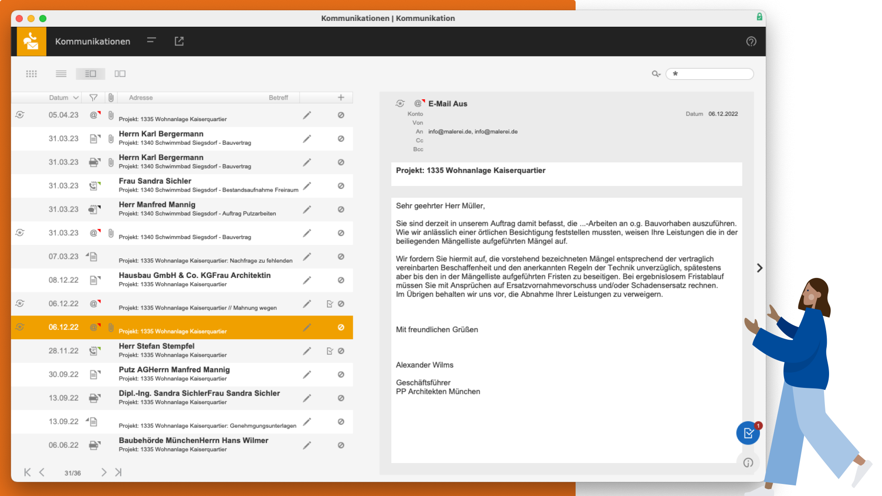
Task: Switch to two-column card view
Action: tap(120, 74)
